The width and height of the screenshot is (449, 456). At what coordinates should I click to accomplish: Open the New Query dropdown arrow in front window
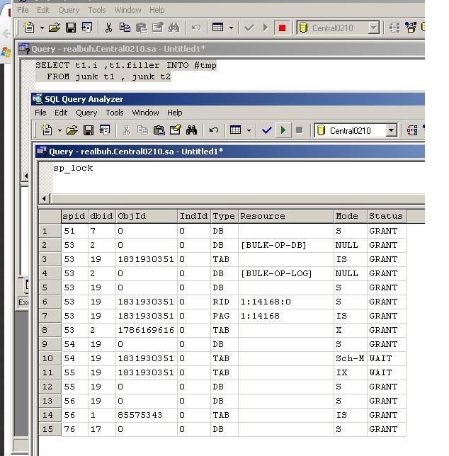[x=58, y=130]
